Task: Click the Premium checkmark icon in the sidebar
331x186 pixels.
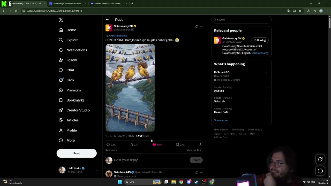Action: pos(61,90)
